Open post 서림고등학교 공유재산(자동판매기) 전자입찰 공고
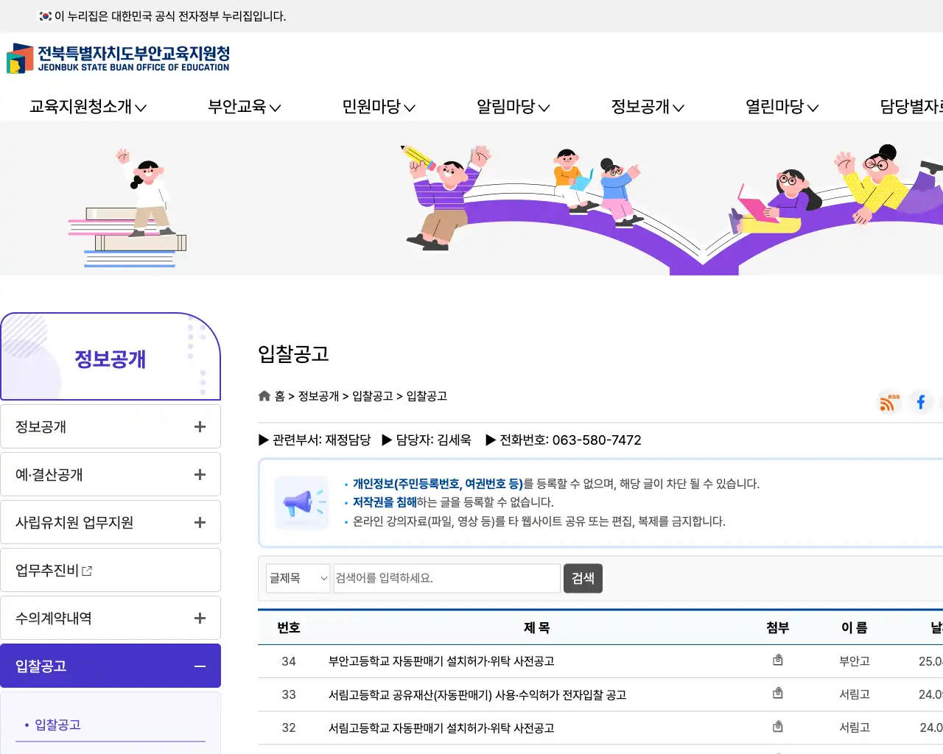 tap(477, 694)
